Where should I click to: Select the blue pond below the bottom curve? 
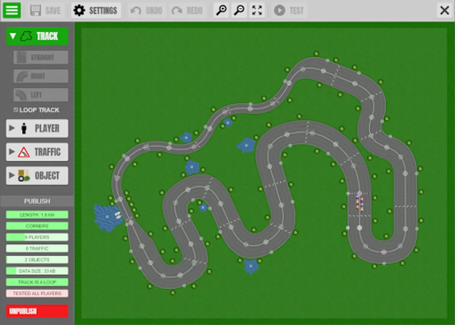point(251,266)
